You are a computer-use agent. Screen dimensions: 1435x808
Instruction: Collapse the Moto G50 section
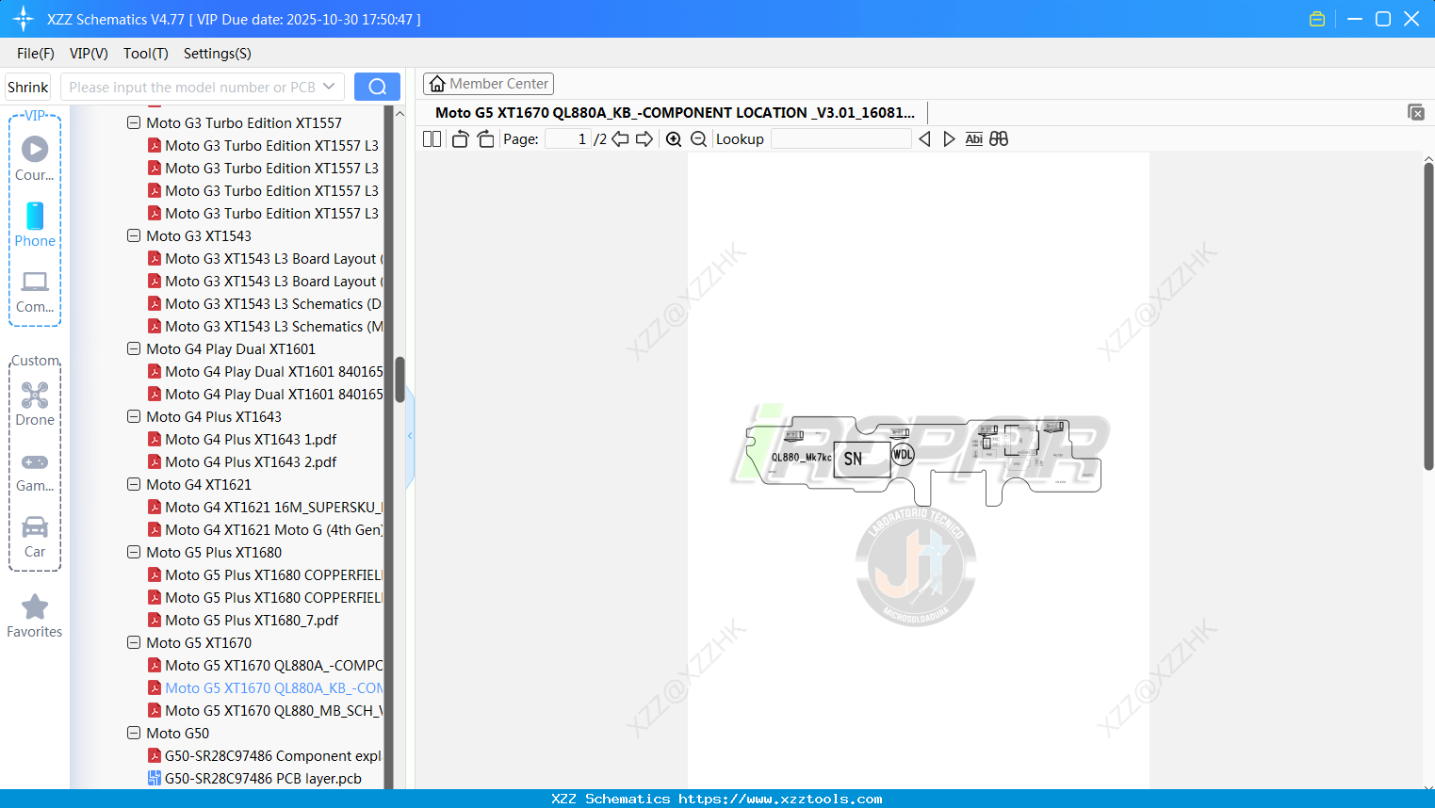pyautogui.click(x=134, y=733)
